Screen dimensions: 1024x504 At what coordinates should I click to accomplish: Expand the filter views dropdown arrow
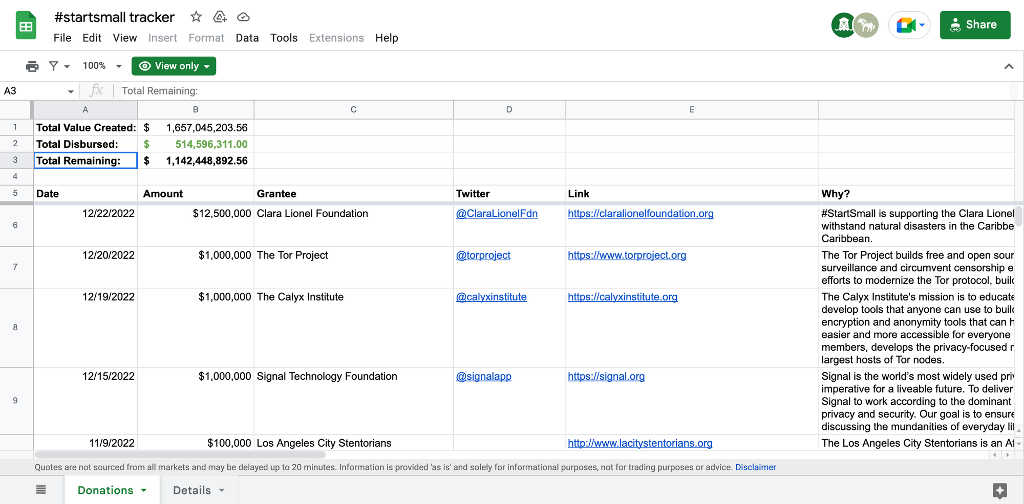point(67,66)
